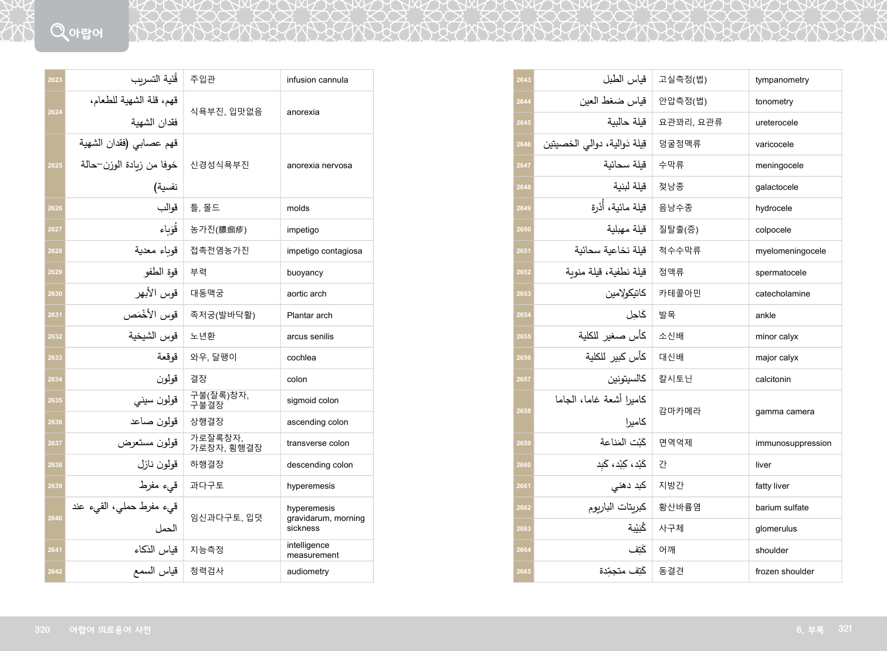Select the 'Plantar arch' entry
Screen dimensions: 887x651
click(x=310, y=315)
